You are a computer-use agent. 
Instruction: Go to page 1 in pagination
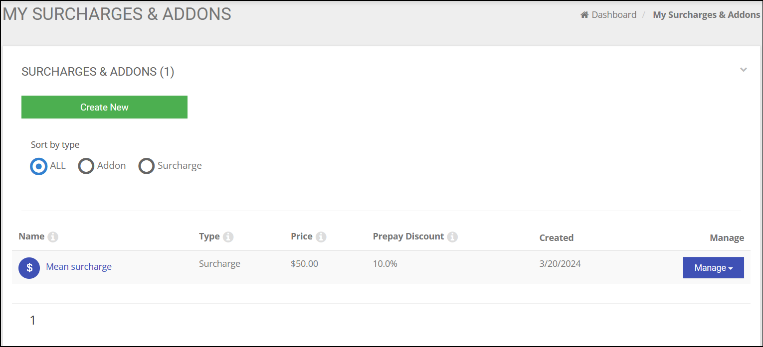click(33, 321)
